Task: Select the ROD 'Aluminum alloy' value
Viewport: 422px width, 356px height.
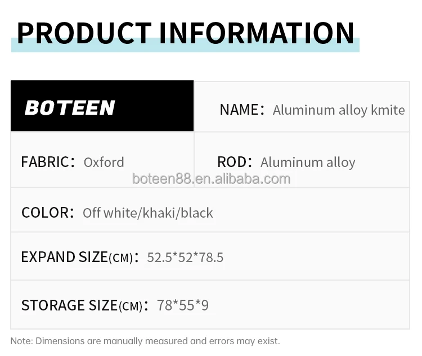Action: [x=308, y=163]
